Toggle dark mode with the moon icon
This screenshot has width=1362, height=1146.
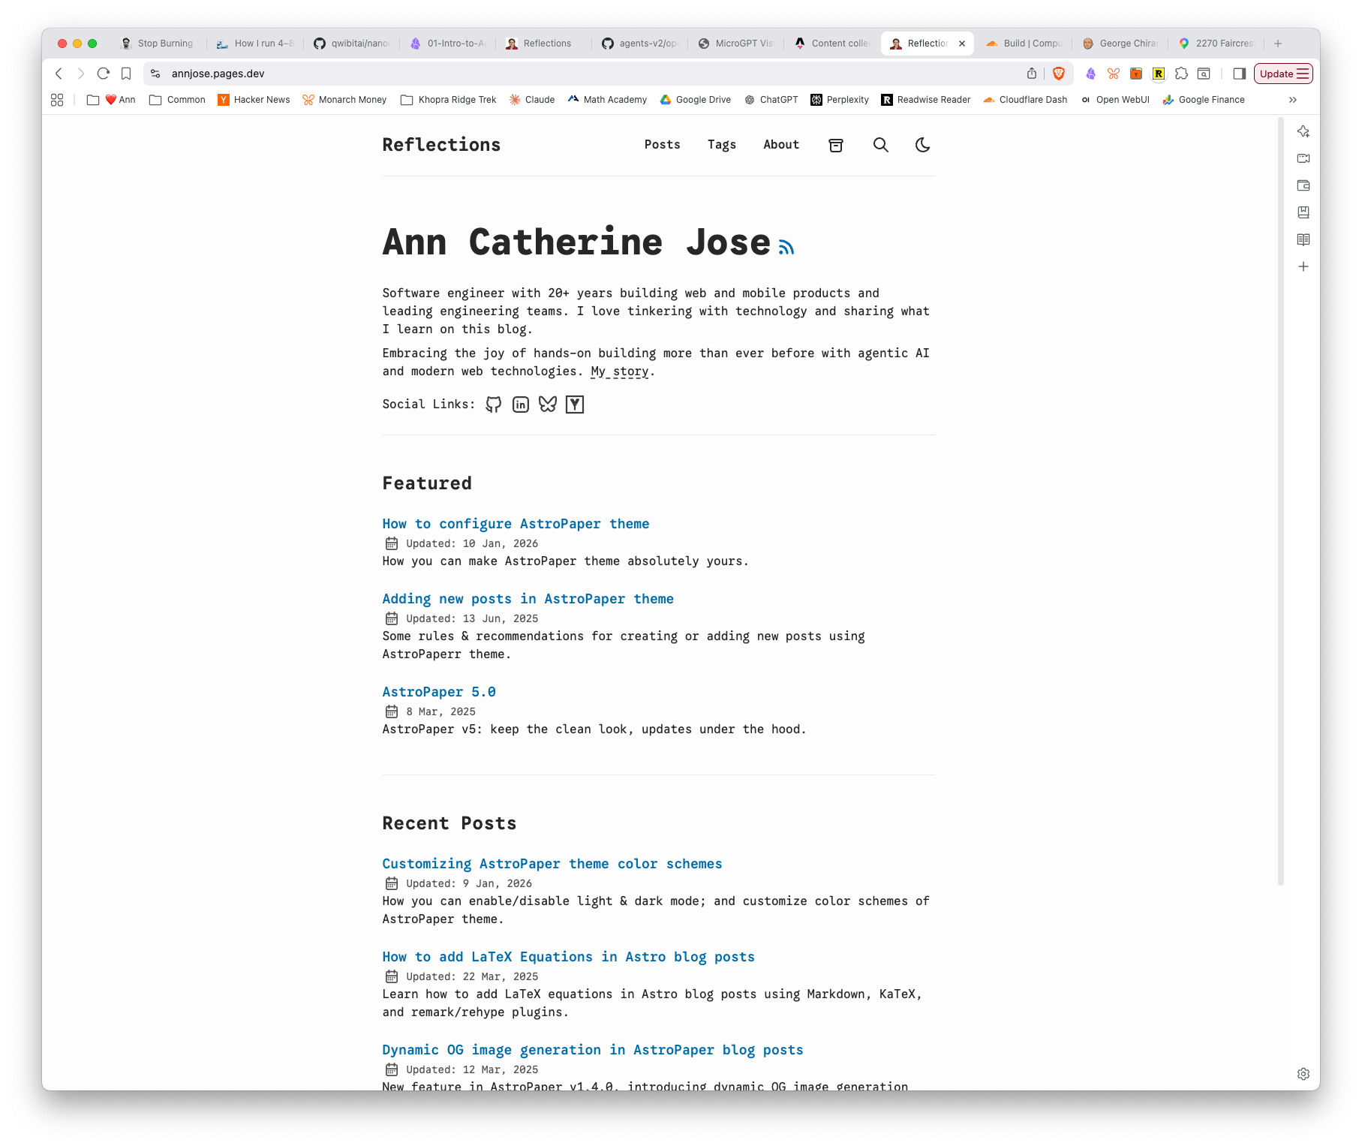click(922, 145)
